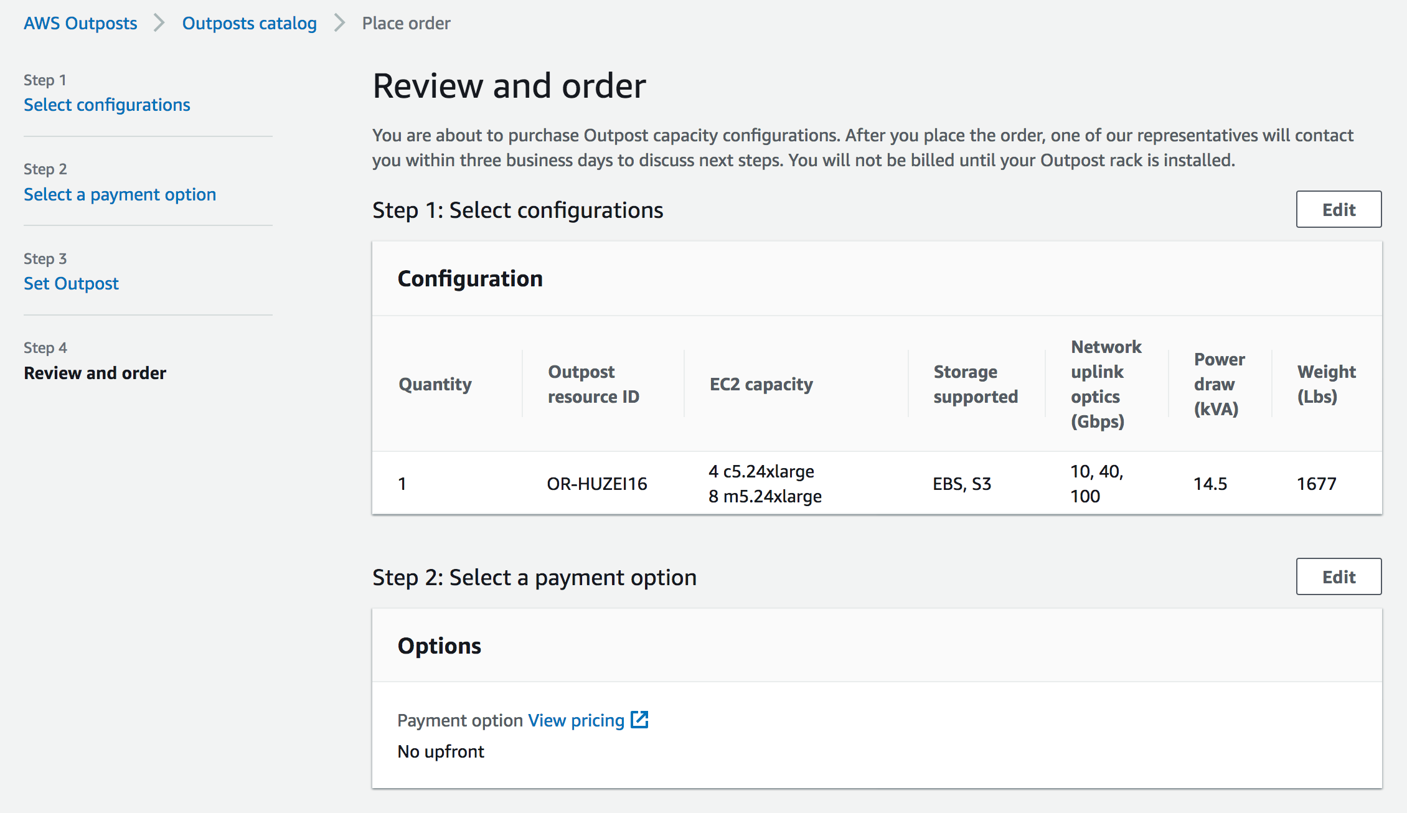Click the external link icon beside View pricing
This screenshot has height=813, width=1407.
pos(639,720)
